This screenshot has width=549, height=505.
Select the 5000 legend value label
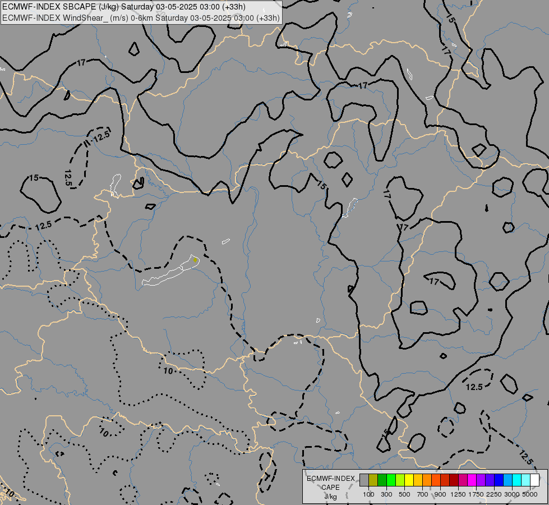[x=530, y=494]
